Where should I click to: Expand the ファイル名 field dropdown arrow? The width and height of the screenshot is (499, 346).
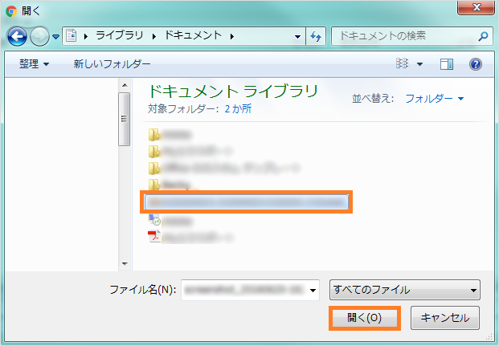[313, 290]
